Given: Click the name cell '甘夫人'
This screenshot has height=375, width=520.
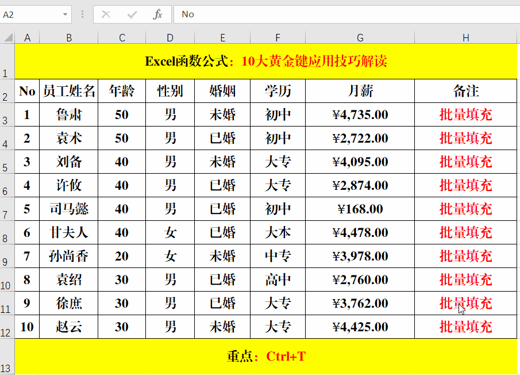Looking at the screenshot, I should coord(68,232).
